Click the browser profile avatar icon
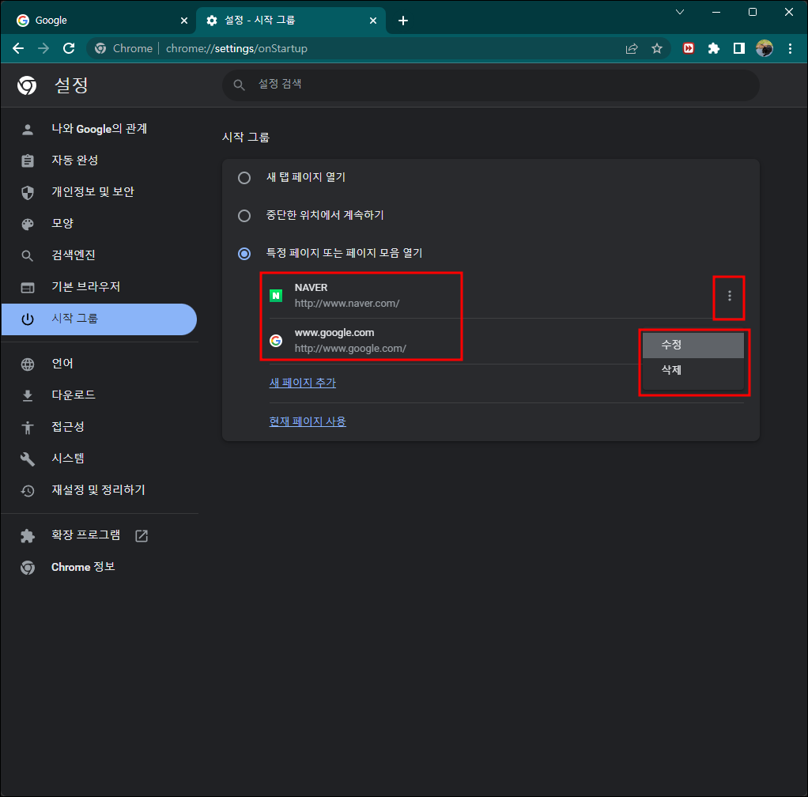The width and height of the screenshot is (808, 797). [765, 48]
